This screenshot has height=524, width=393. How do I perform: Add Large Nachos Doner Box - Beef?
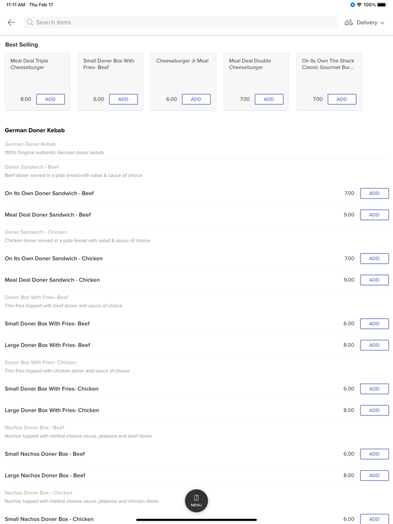pyautogui.click(x=374, y=476)
